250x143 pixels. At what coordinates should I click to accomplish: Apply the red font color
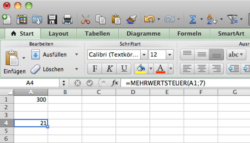160,69
